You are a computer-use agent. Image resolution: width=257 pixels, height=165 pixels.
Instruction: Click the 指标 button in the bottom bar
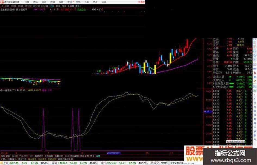(x=3, y=156)
